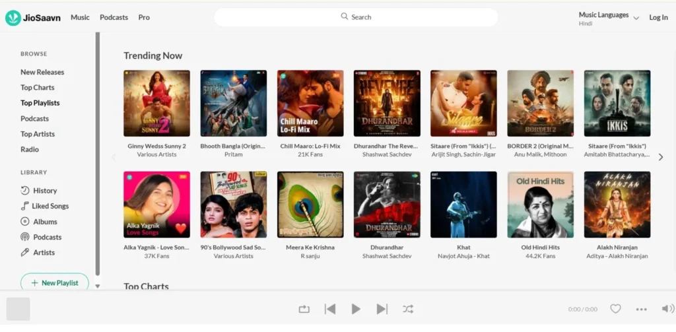The height and width of the screenshot is (332, 676).
Task: Click the 'R sanju' artist link
Action: (310, 256)
